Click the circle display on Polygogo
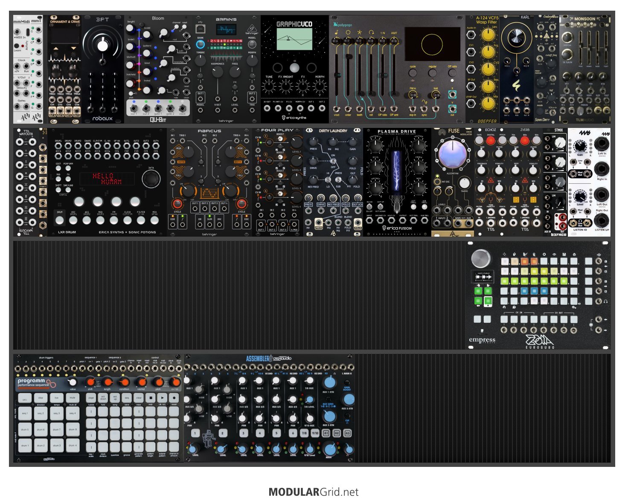The height and width of the screenshot is (501, 628). coord(432,44)
